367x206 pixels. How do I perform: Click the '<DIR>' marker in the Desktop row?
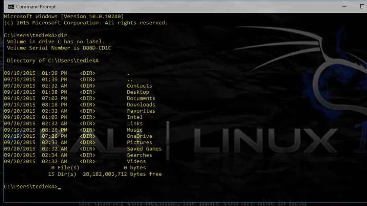pos(87,92)
